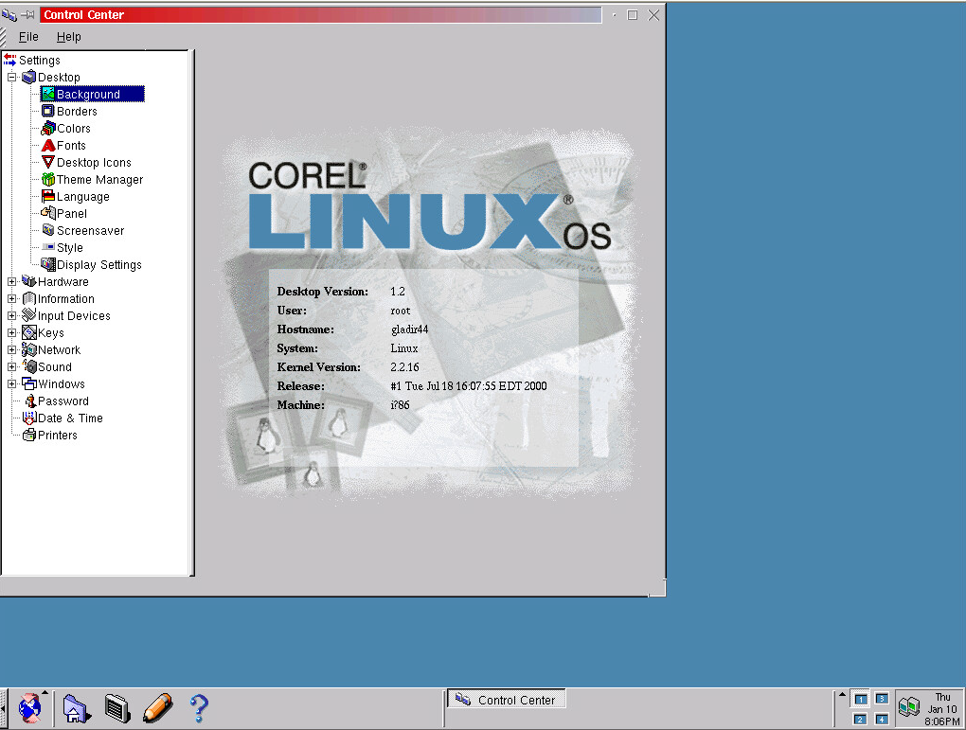Screen dimensions: 966x730
Task: Open the Theme Manager gift icon
Action: [x=48, y=180]
